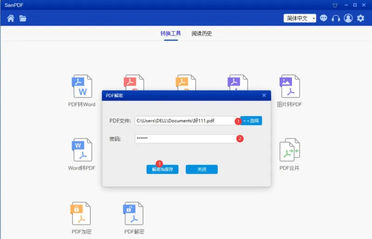Click the red PDF conversion tool icon
Viewport: 372px width, 239px height.
click(134, 82)
